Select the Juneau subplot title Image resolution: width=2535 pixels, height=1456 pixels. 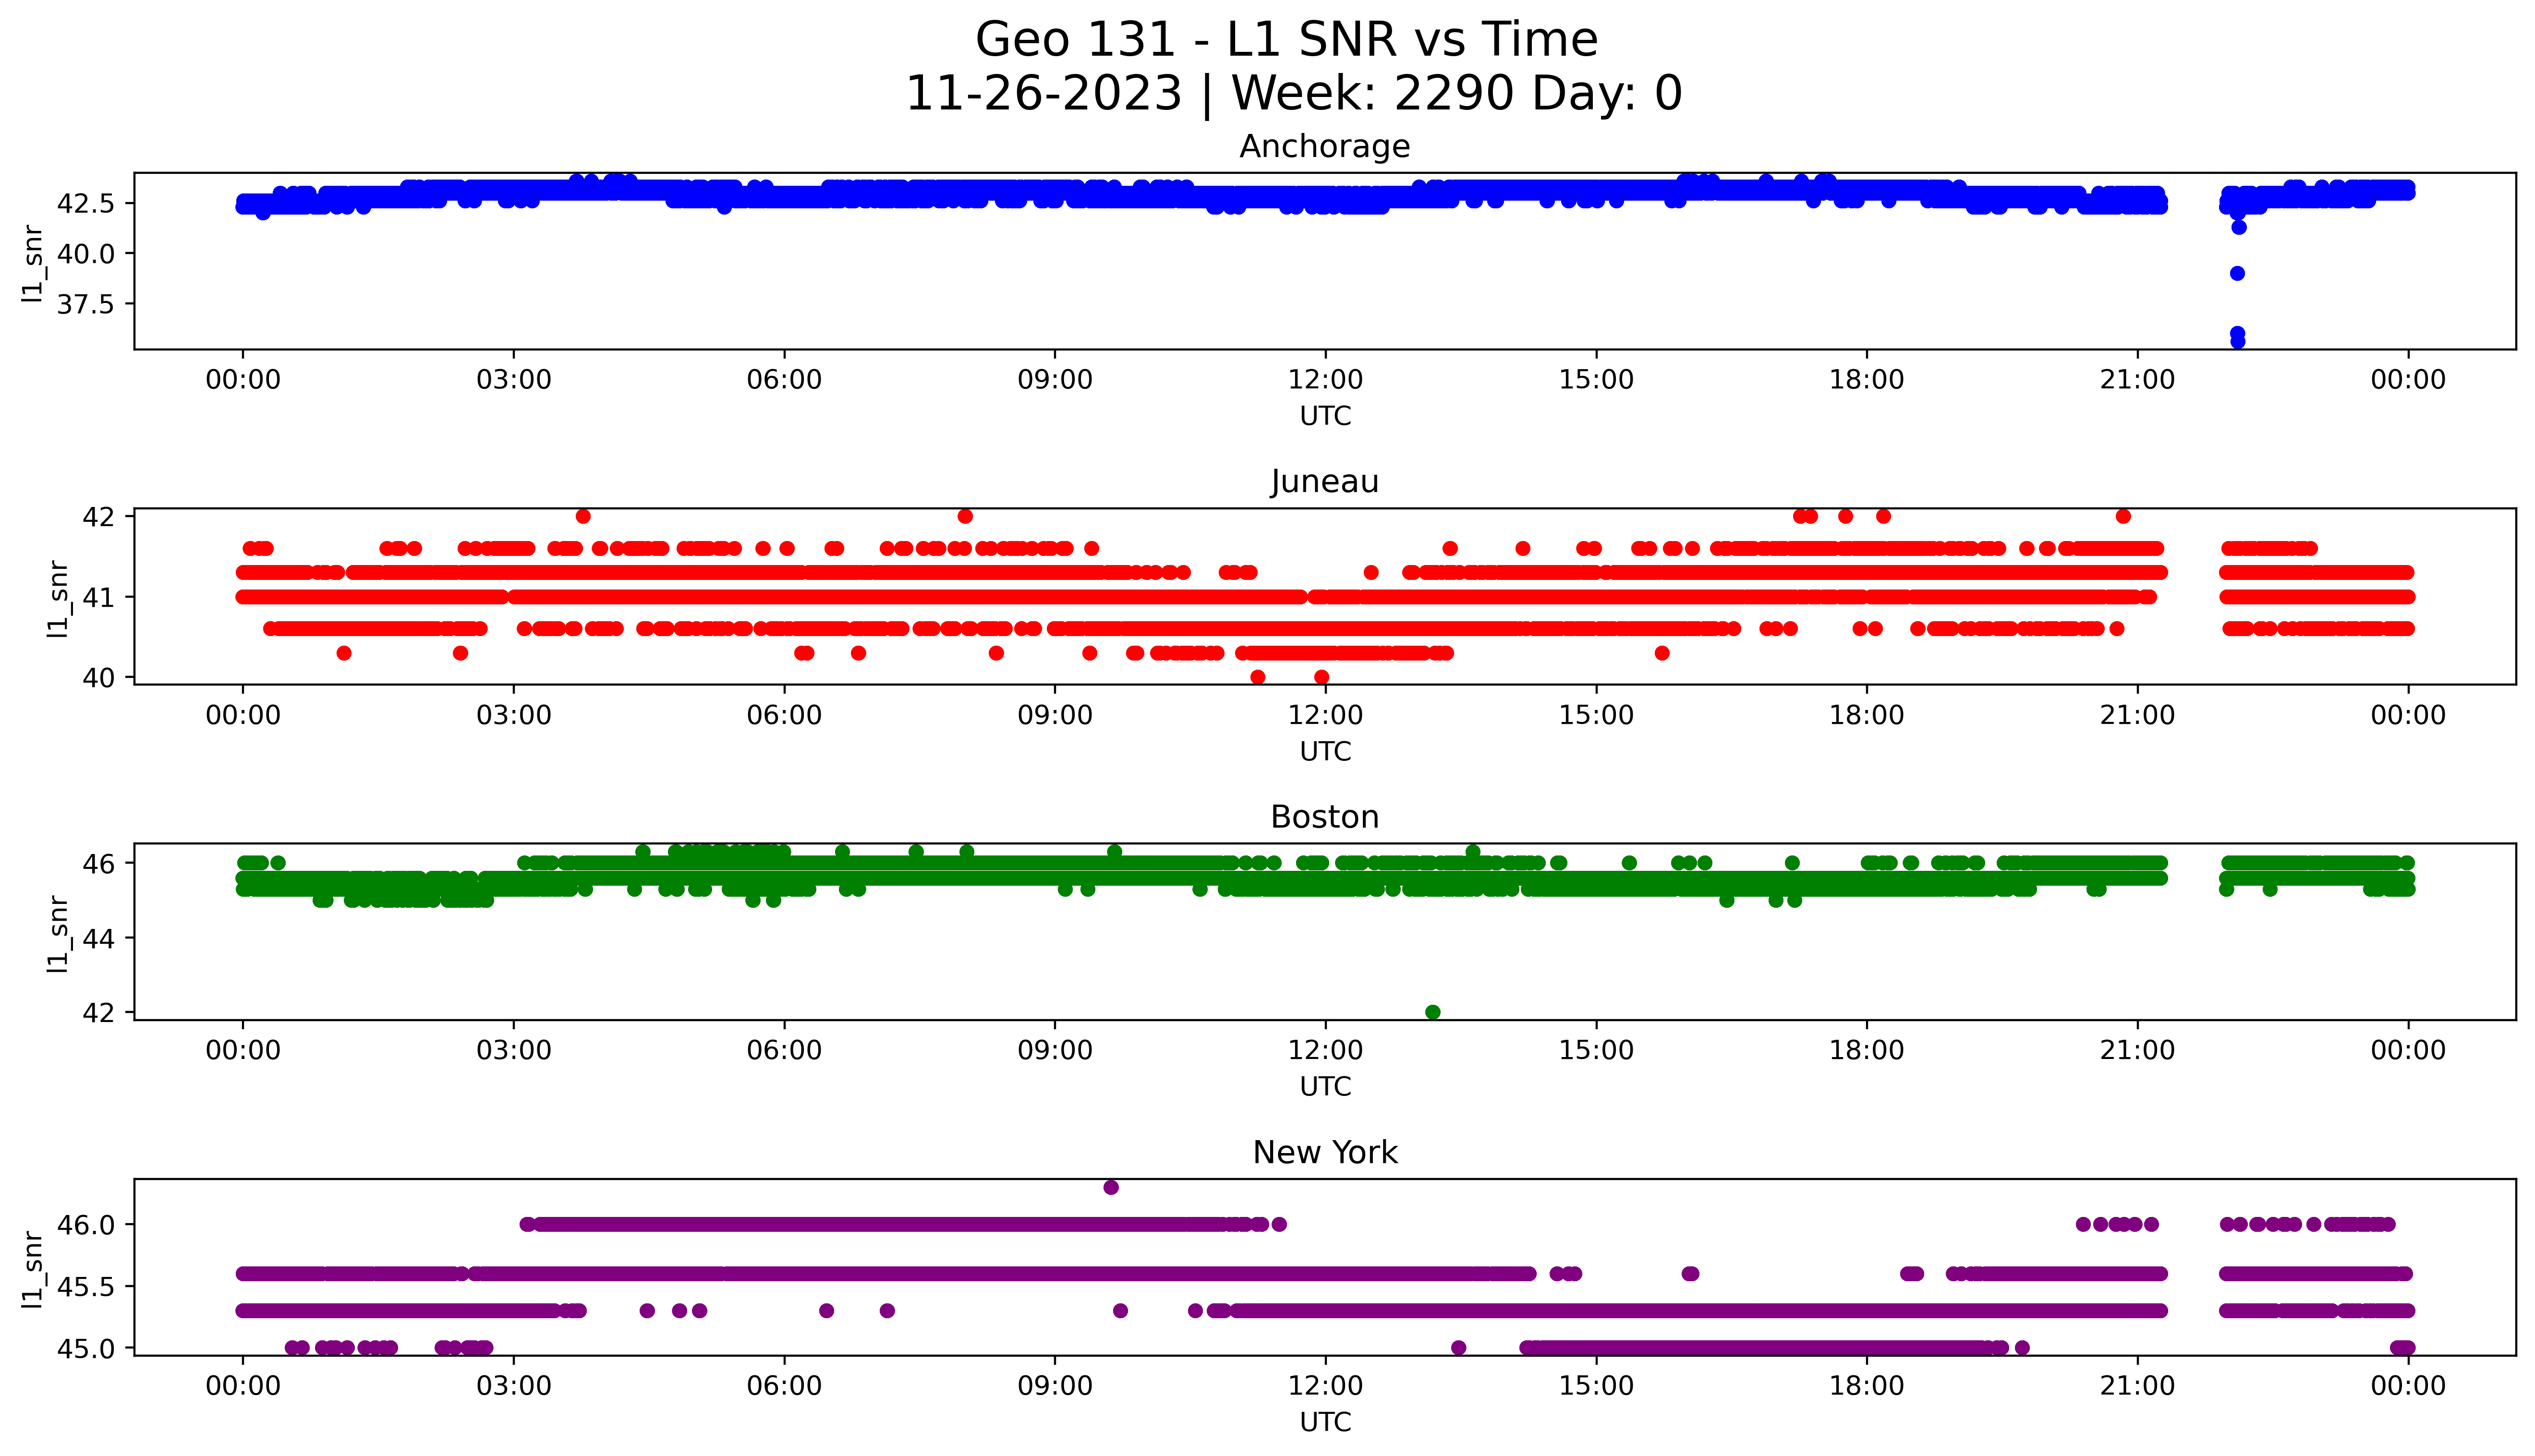click(1324, 482)
